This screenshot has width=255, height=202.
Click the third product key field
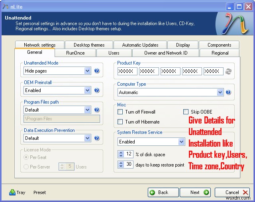point(171,71)
